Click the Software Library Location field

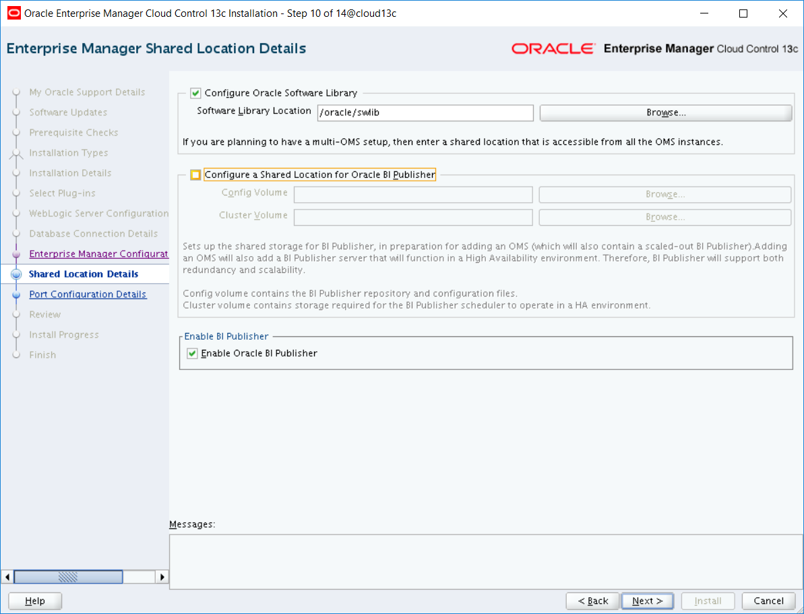425,113
